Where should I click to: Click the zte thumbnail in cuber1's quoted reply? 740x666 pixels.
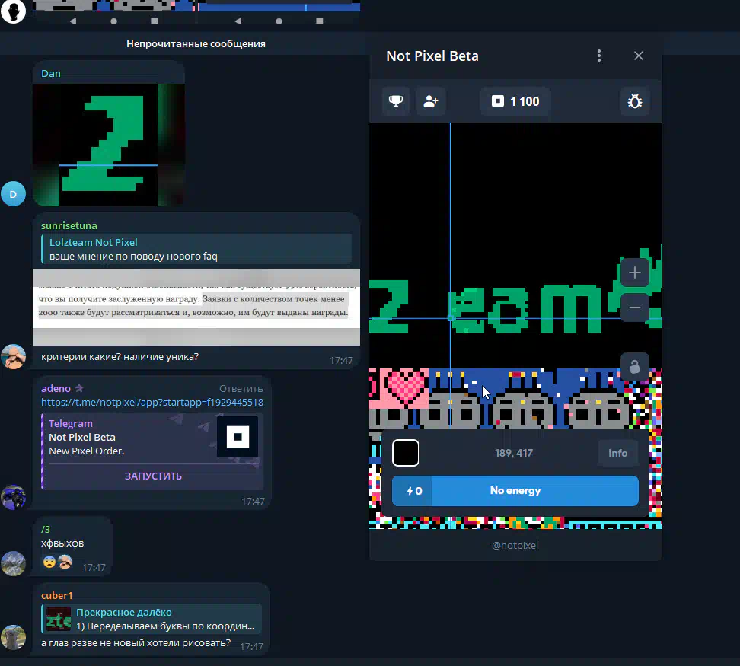[59, 620]
